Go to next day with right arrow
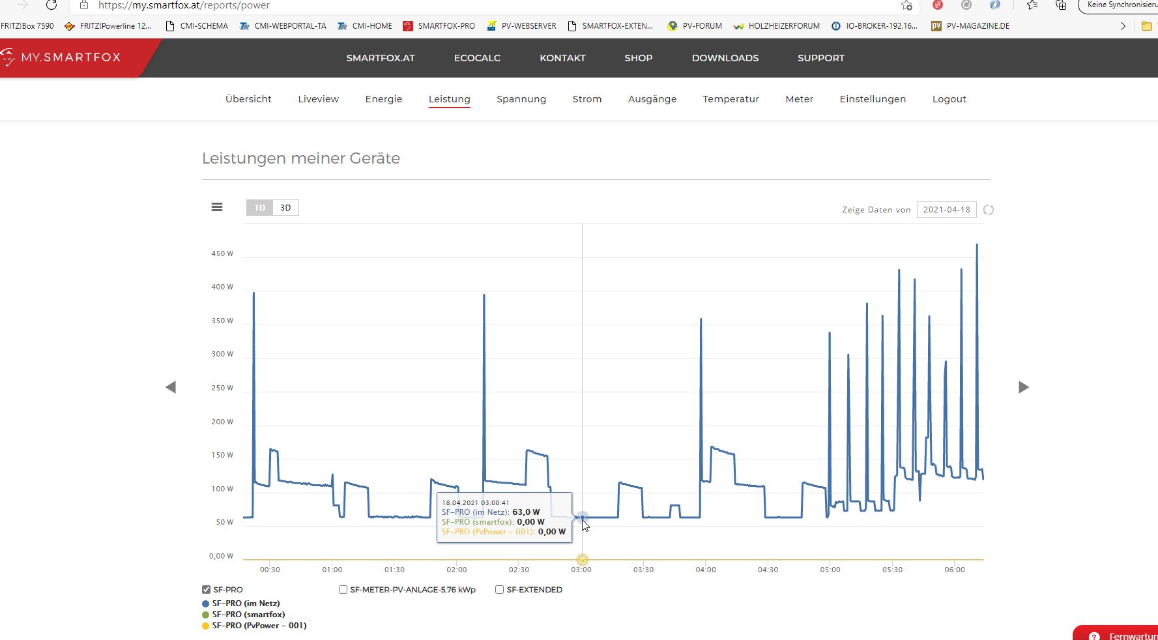Viewport: 1158px width, 640px height. coord(1024,387)
